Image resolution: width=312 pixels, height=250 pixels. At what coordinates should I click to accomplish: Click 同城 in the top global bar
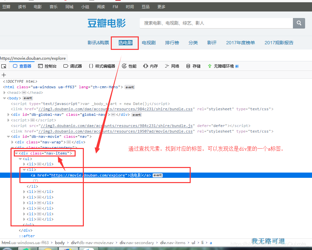tap(69, 7)
